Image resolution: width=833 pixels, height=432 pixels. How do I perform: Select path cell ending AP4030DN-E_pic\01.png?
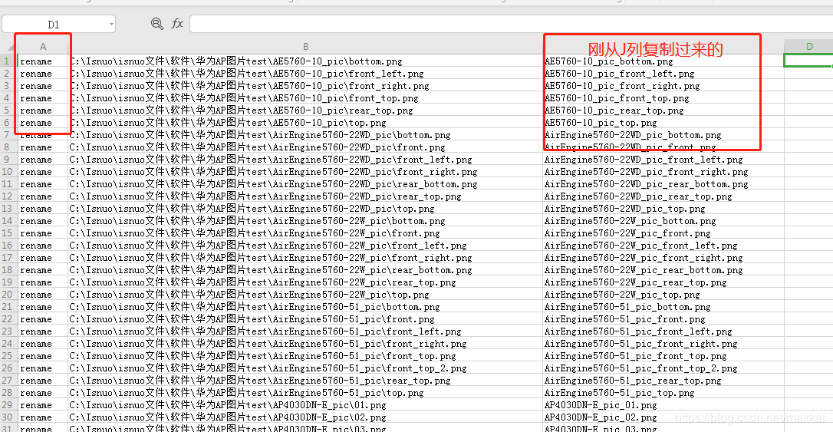pyautogui.click(x=305, y=405)
